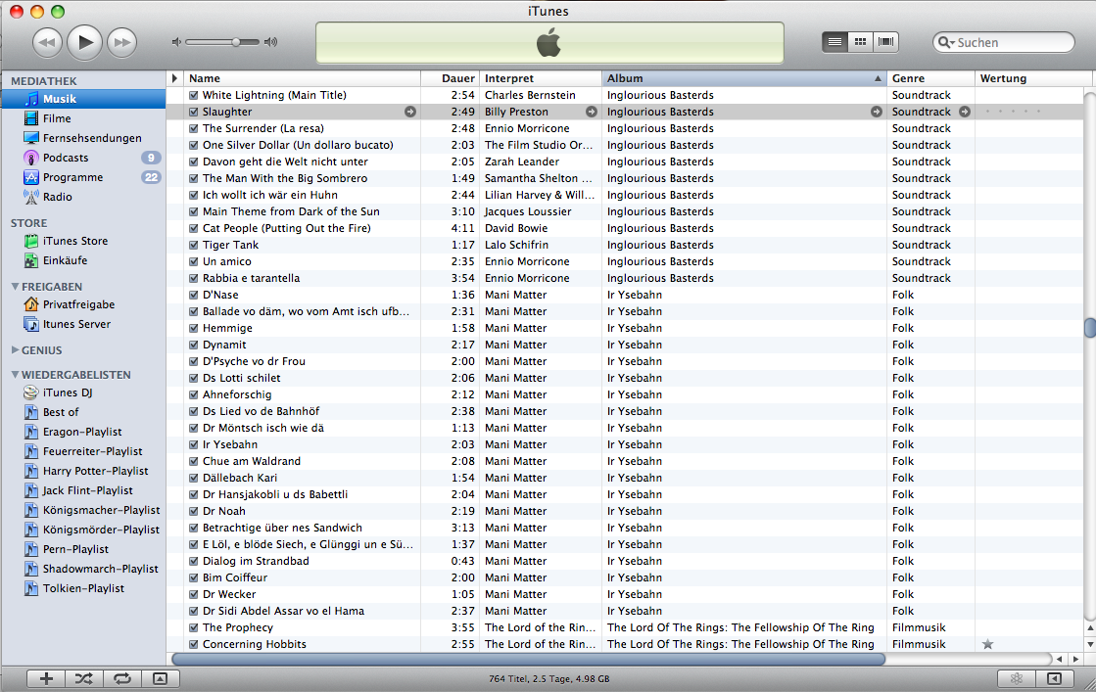Click arrow next to Slaughter name
The height and width of the screenshot is (692, 1096).
coord(410,112)
